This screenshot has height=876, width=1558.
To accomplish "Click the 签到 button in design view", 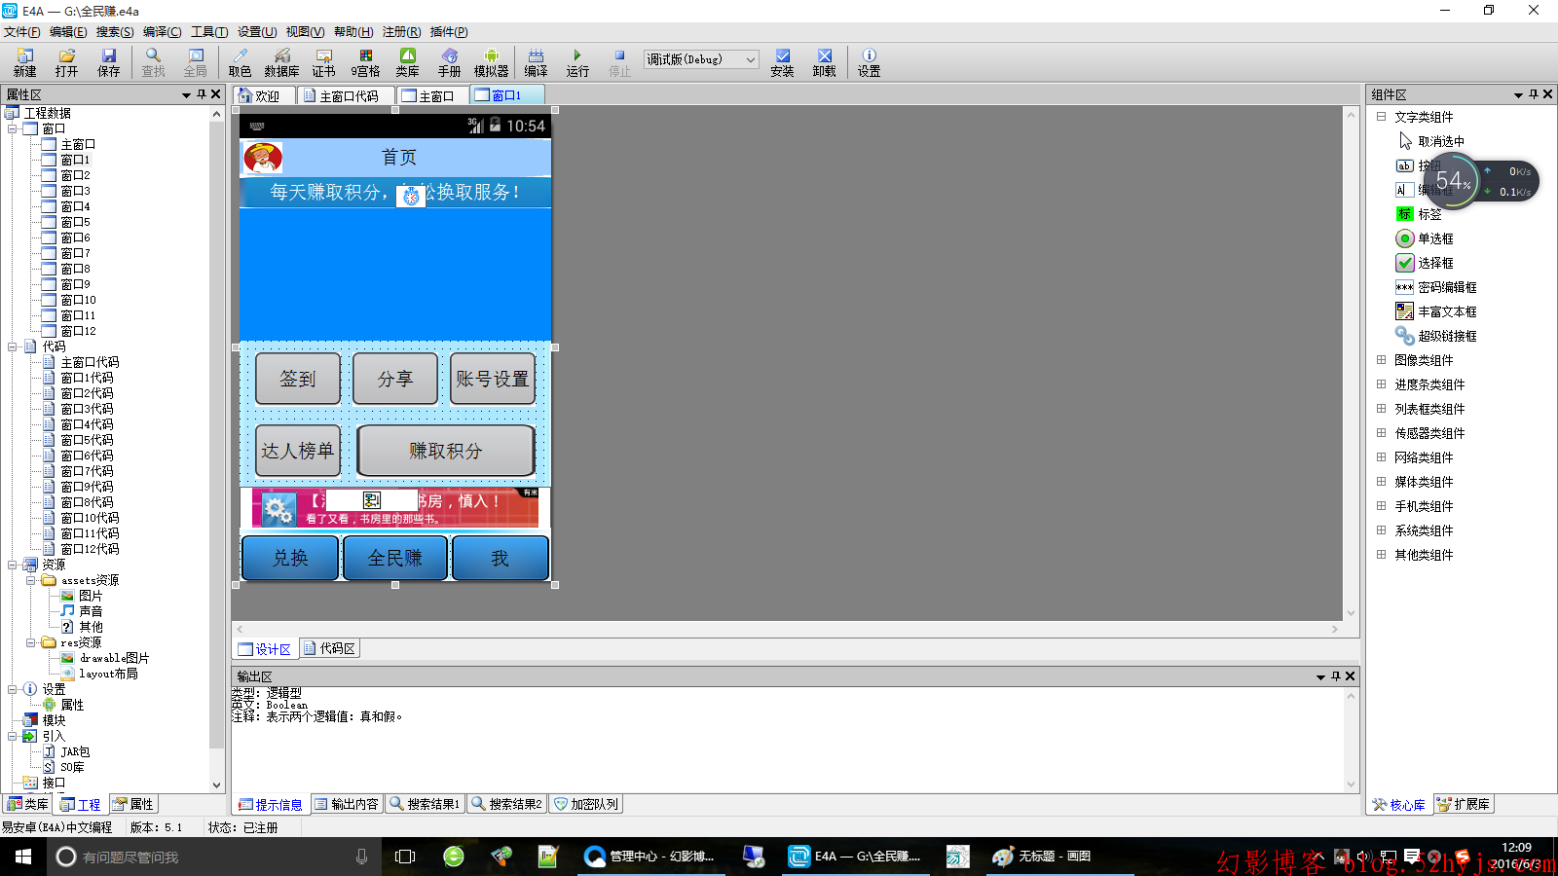I will [298, 379].
